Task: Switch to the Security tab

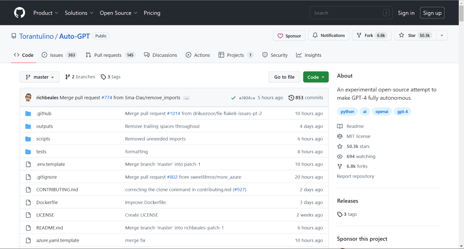Action: (x=275, y=55)
